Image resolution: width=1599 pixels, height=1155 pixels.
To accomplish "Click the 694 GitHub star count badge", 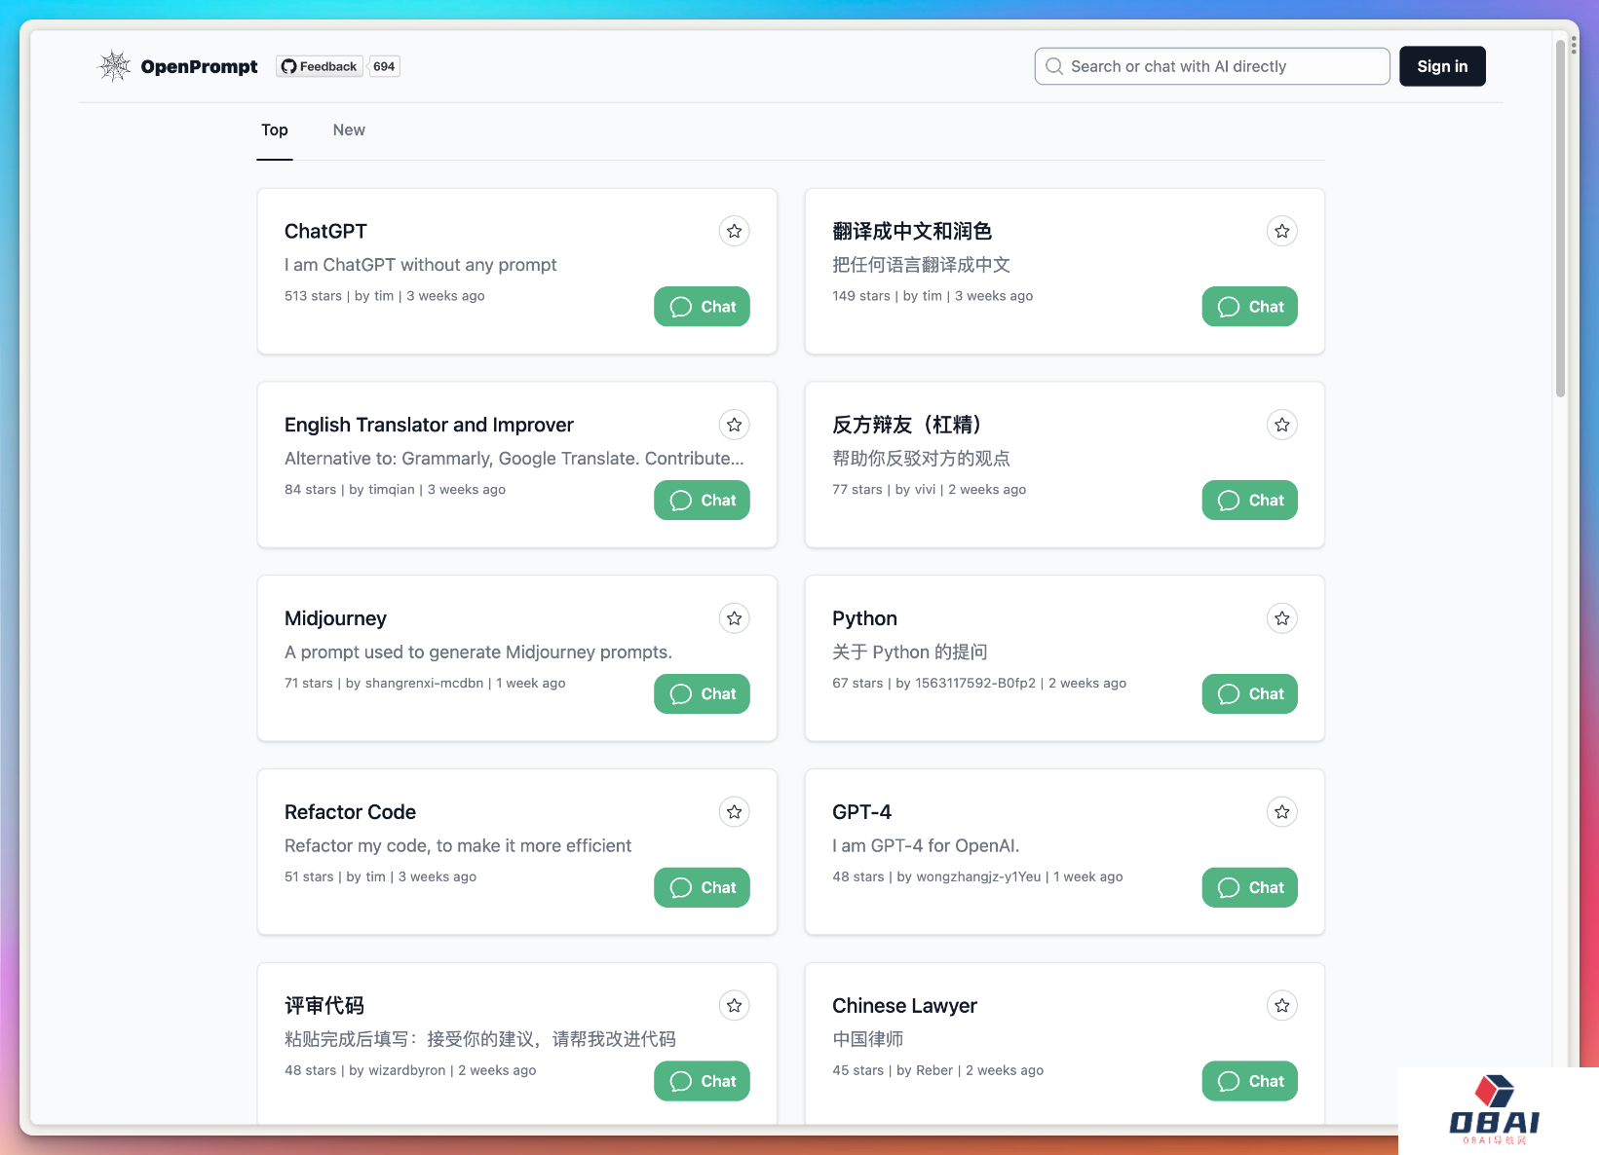I will click(x=384, y=66).
